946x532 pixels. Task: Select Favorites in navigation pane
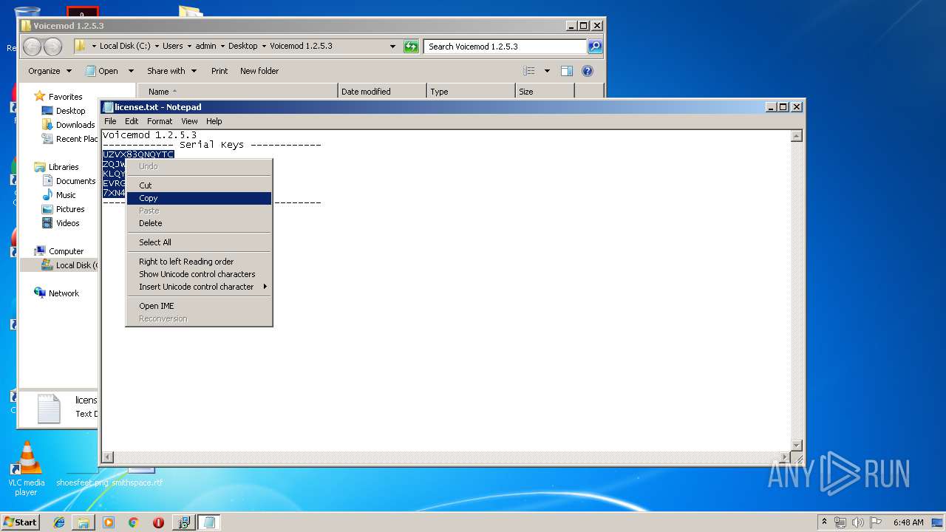pos(65,97)
